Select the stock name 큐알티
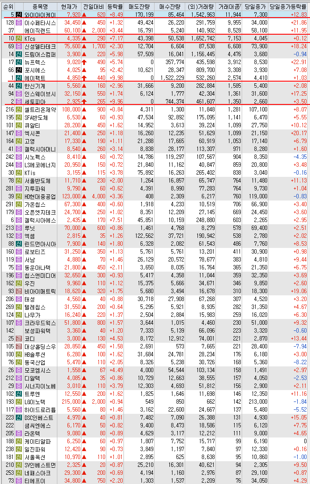The height and width of the screenshot is (484, 310). pos(32,125)
